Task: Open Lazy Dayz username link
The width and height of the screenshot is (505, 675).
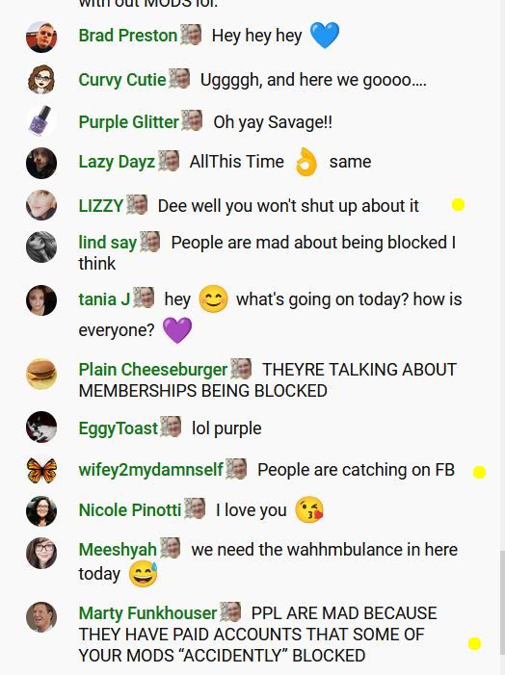Action: click(117, 162)
